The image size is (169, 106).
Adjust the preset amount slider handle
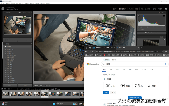[x=18, y=41]
